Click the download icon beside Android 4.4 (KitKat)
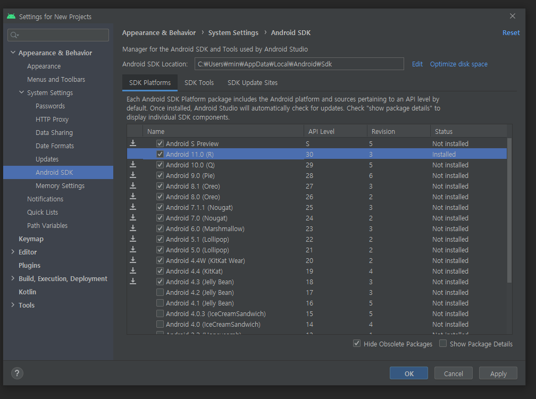Viewport: 536px width, 399px height. [x=133, y=270]
